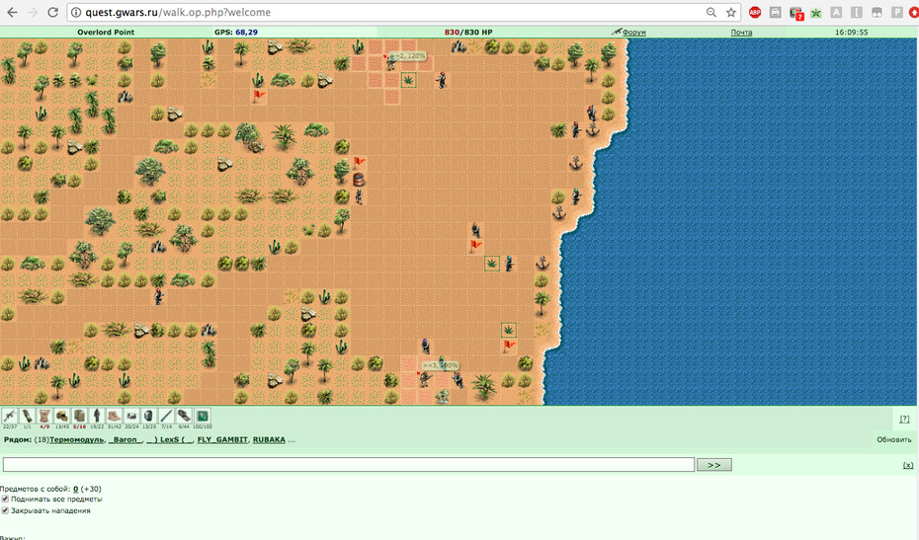
Task: Select the inventory item labeled 20/24
Action: (x=131, y=416)
